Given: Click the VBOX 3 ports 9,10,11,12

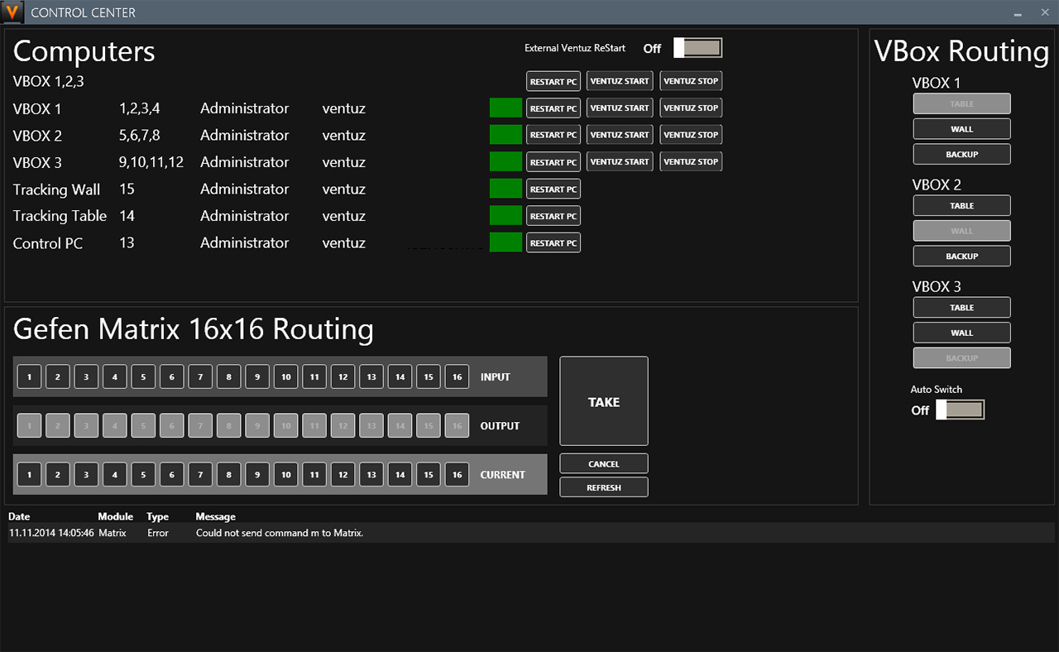Looking at the screenshot, I should [151, 162].
